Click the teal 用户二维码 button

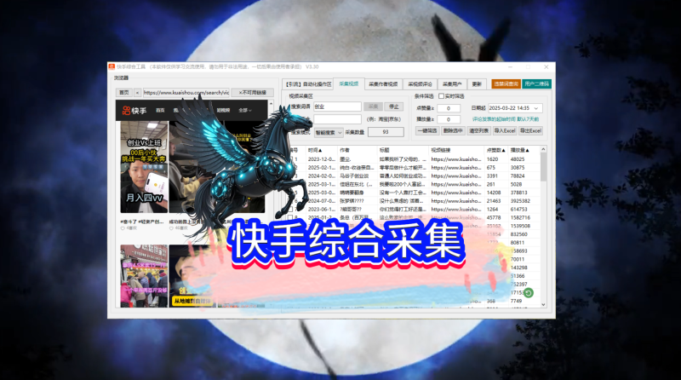[536, 83]
